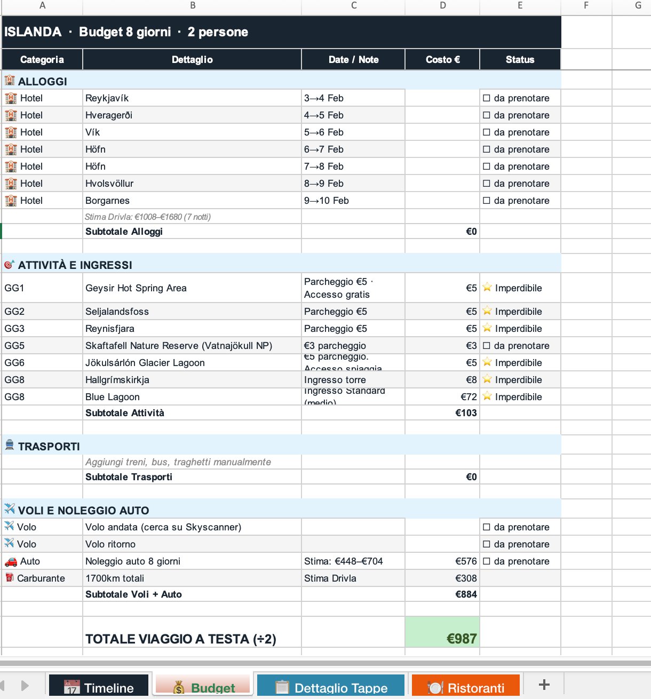The height and width of the screenshot is (699, 651).
Task: Select the airplane icon for Volo andata
Action: 9,527
